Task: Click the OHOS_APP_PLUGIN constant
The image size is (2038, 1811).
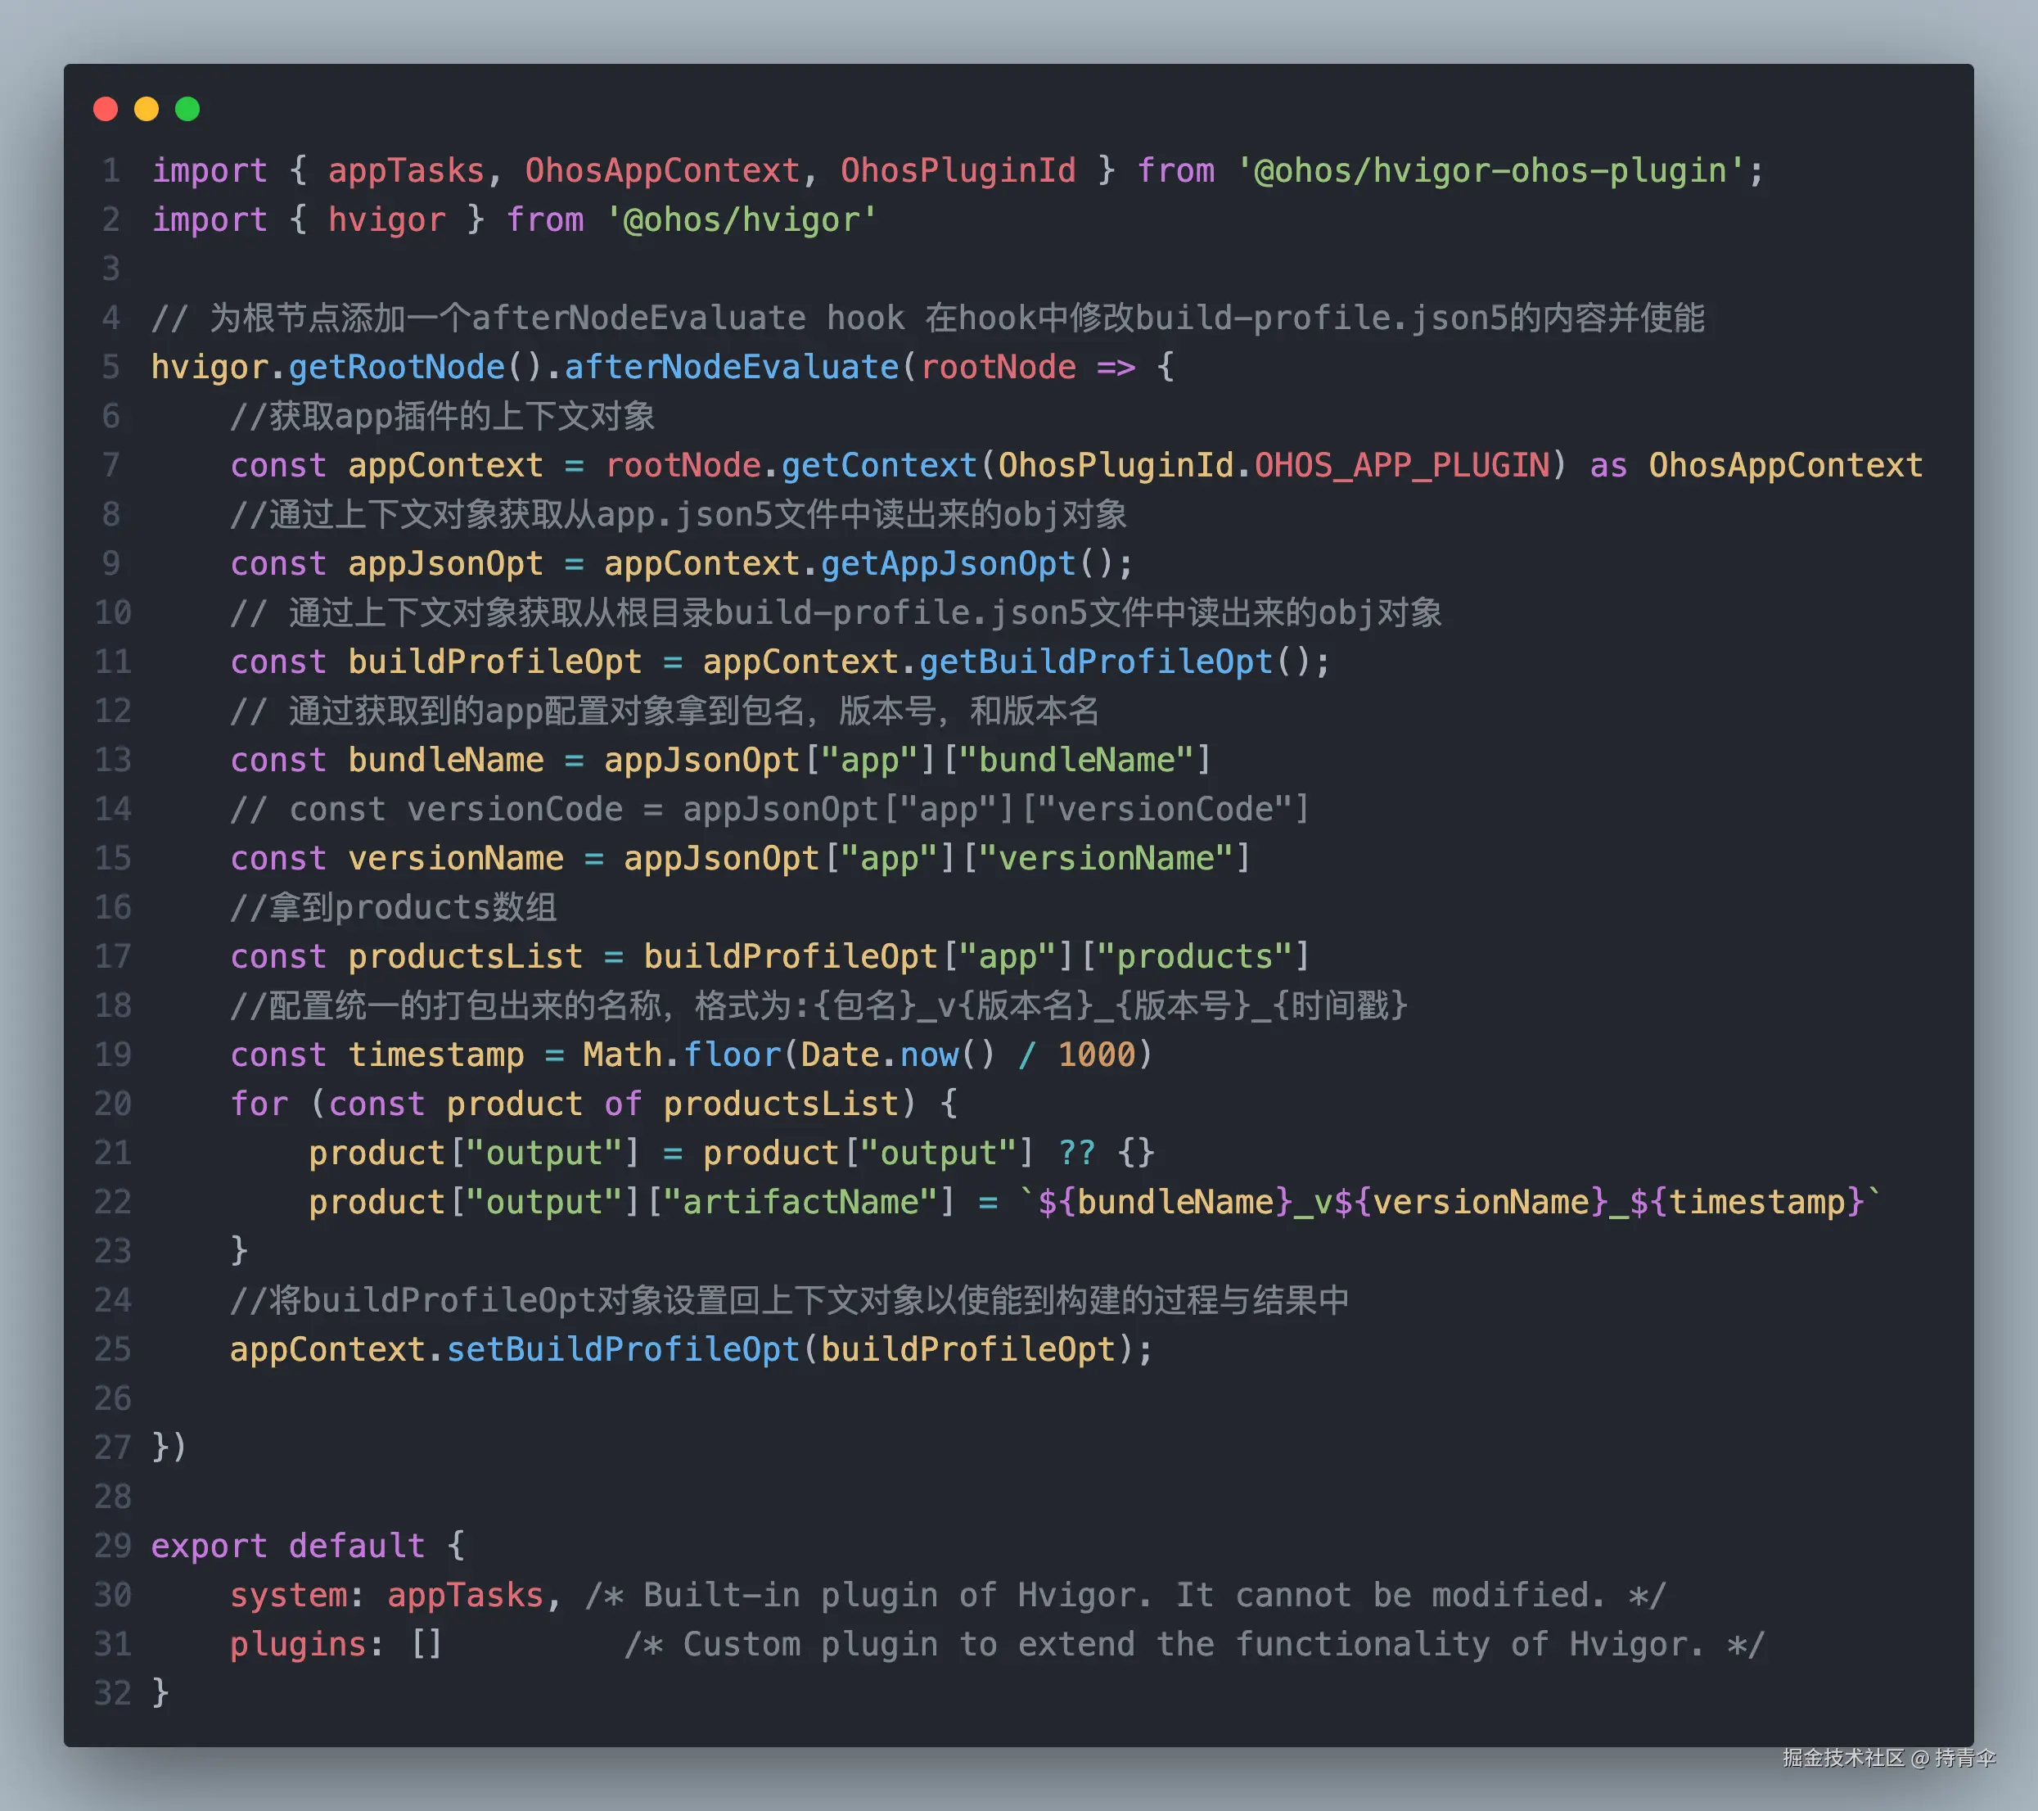Action: coord(1402,466)
